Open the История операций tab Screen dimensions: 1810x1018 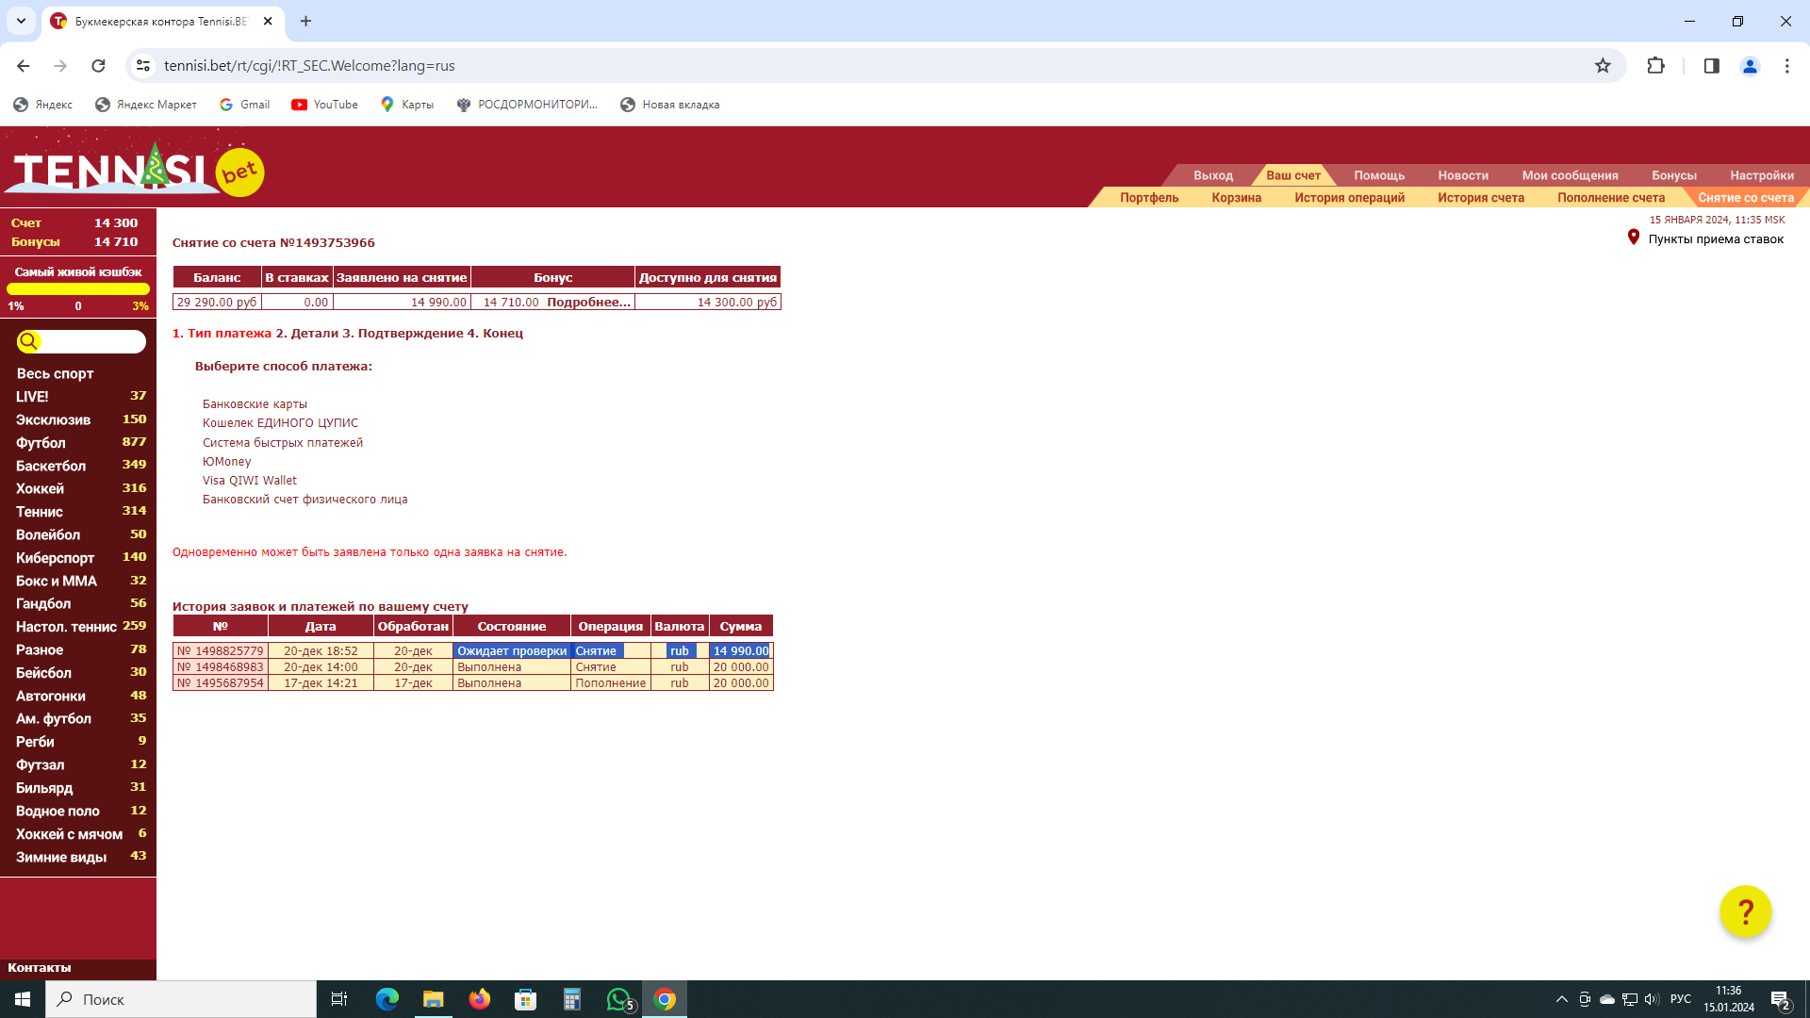pos(1349,198)
